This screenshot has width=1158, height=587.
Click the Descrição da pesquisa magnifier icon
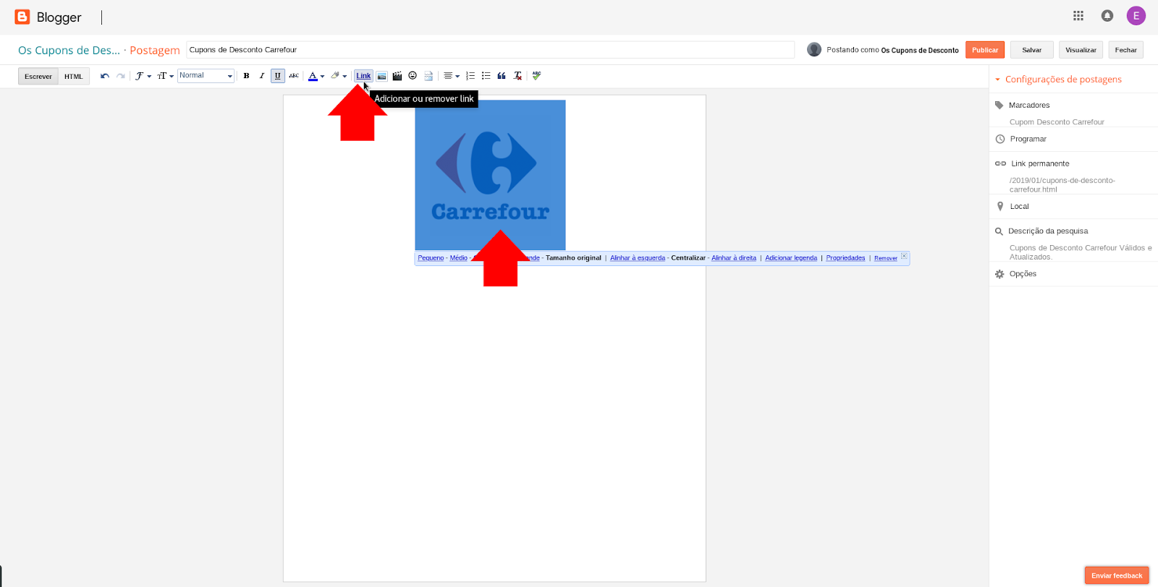999,231
